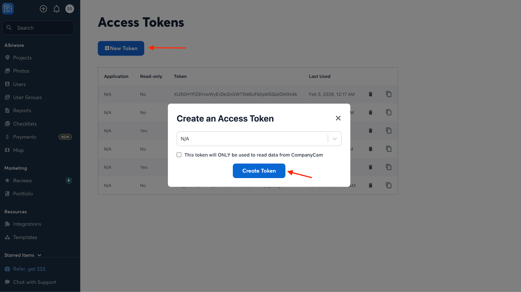Click the CompanyCam logo icon
Viewport: 521px width, 292px height.
click(x=8, y=9)
